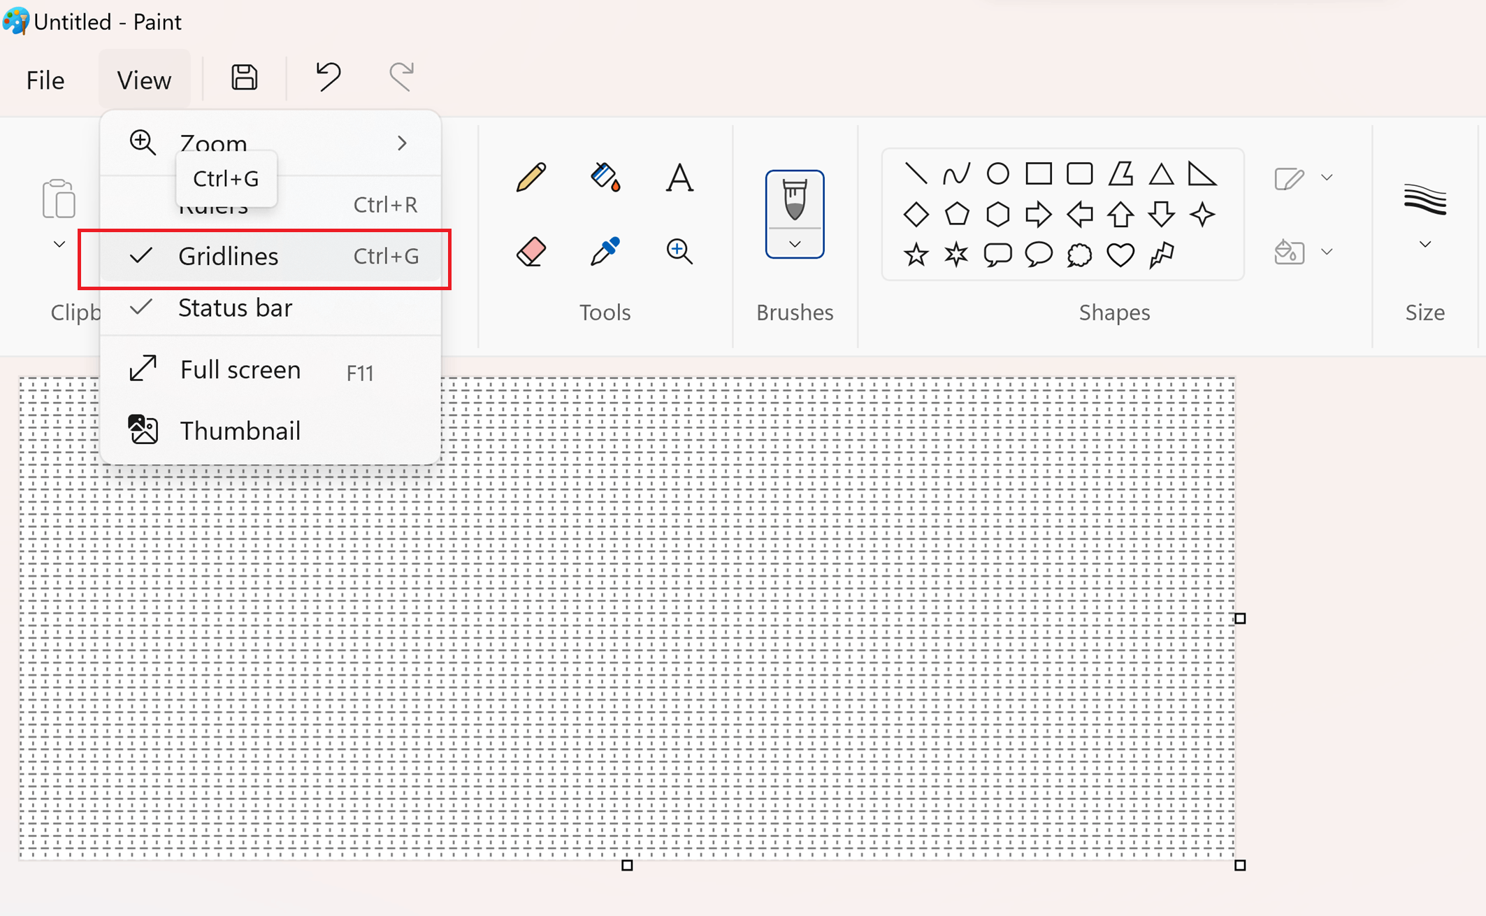
Task: Open the Shape outline dropdown
Action: coord(1327,178)
